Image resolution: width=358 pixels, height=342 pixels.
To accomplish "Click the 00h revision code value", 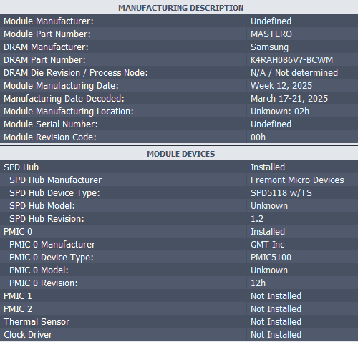I will click(258, 137).
